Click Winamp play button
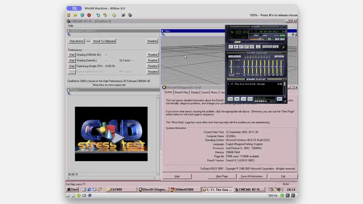The width and height of the screenshot is (363, 204). point(236,47)
